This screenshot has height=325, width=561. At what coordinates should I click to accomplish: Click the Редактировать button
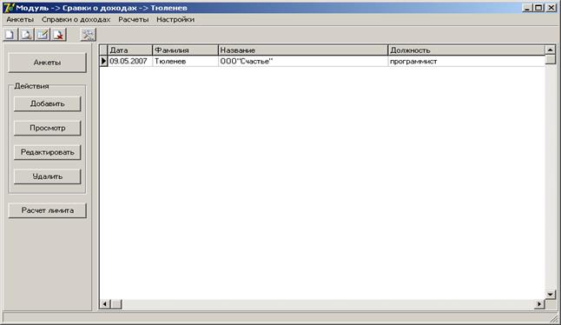coord(47,152)
